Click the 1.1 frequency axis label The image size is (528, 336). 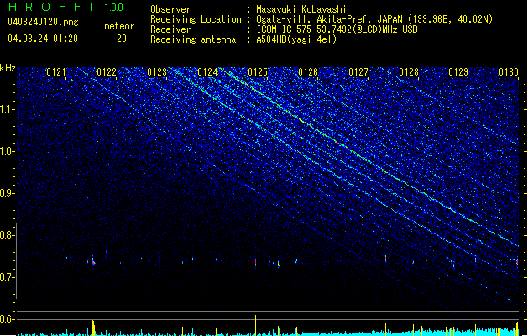pos(7,109)
